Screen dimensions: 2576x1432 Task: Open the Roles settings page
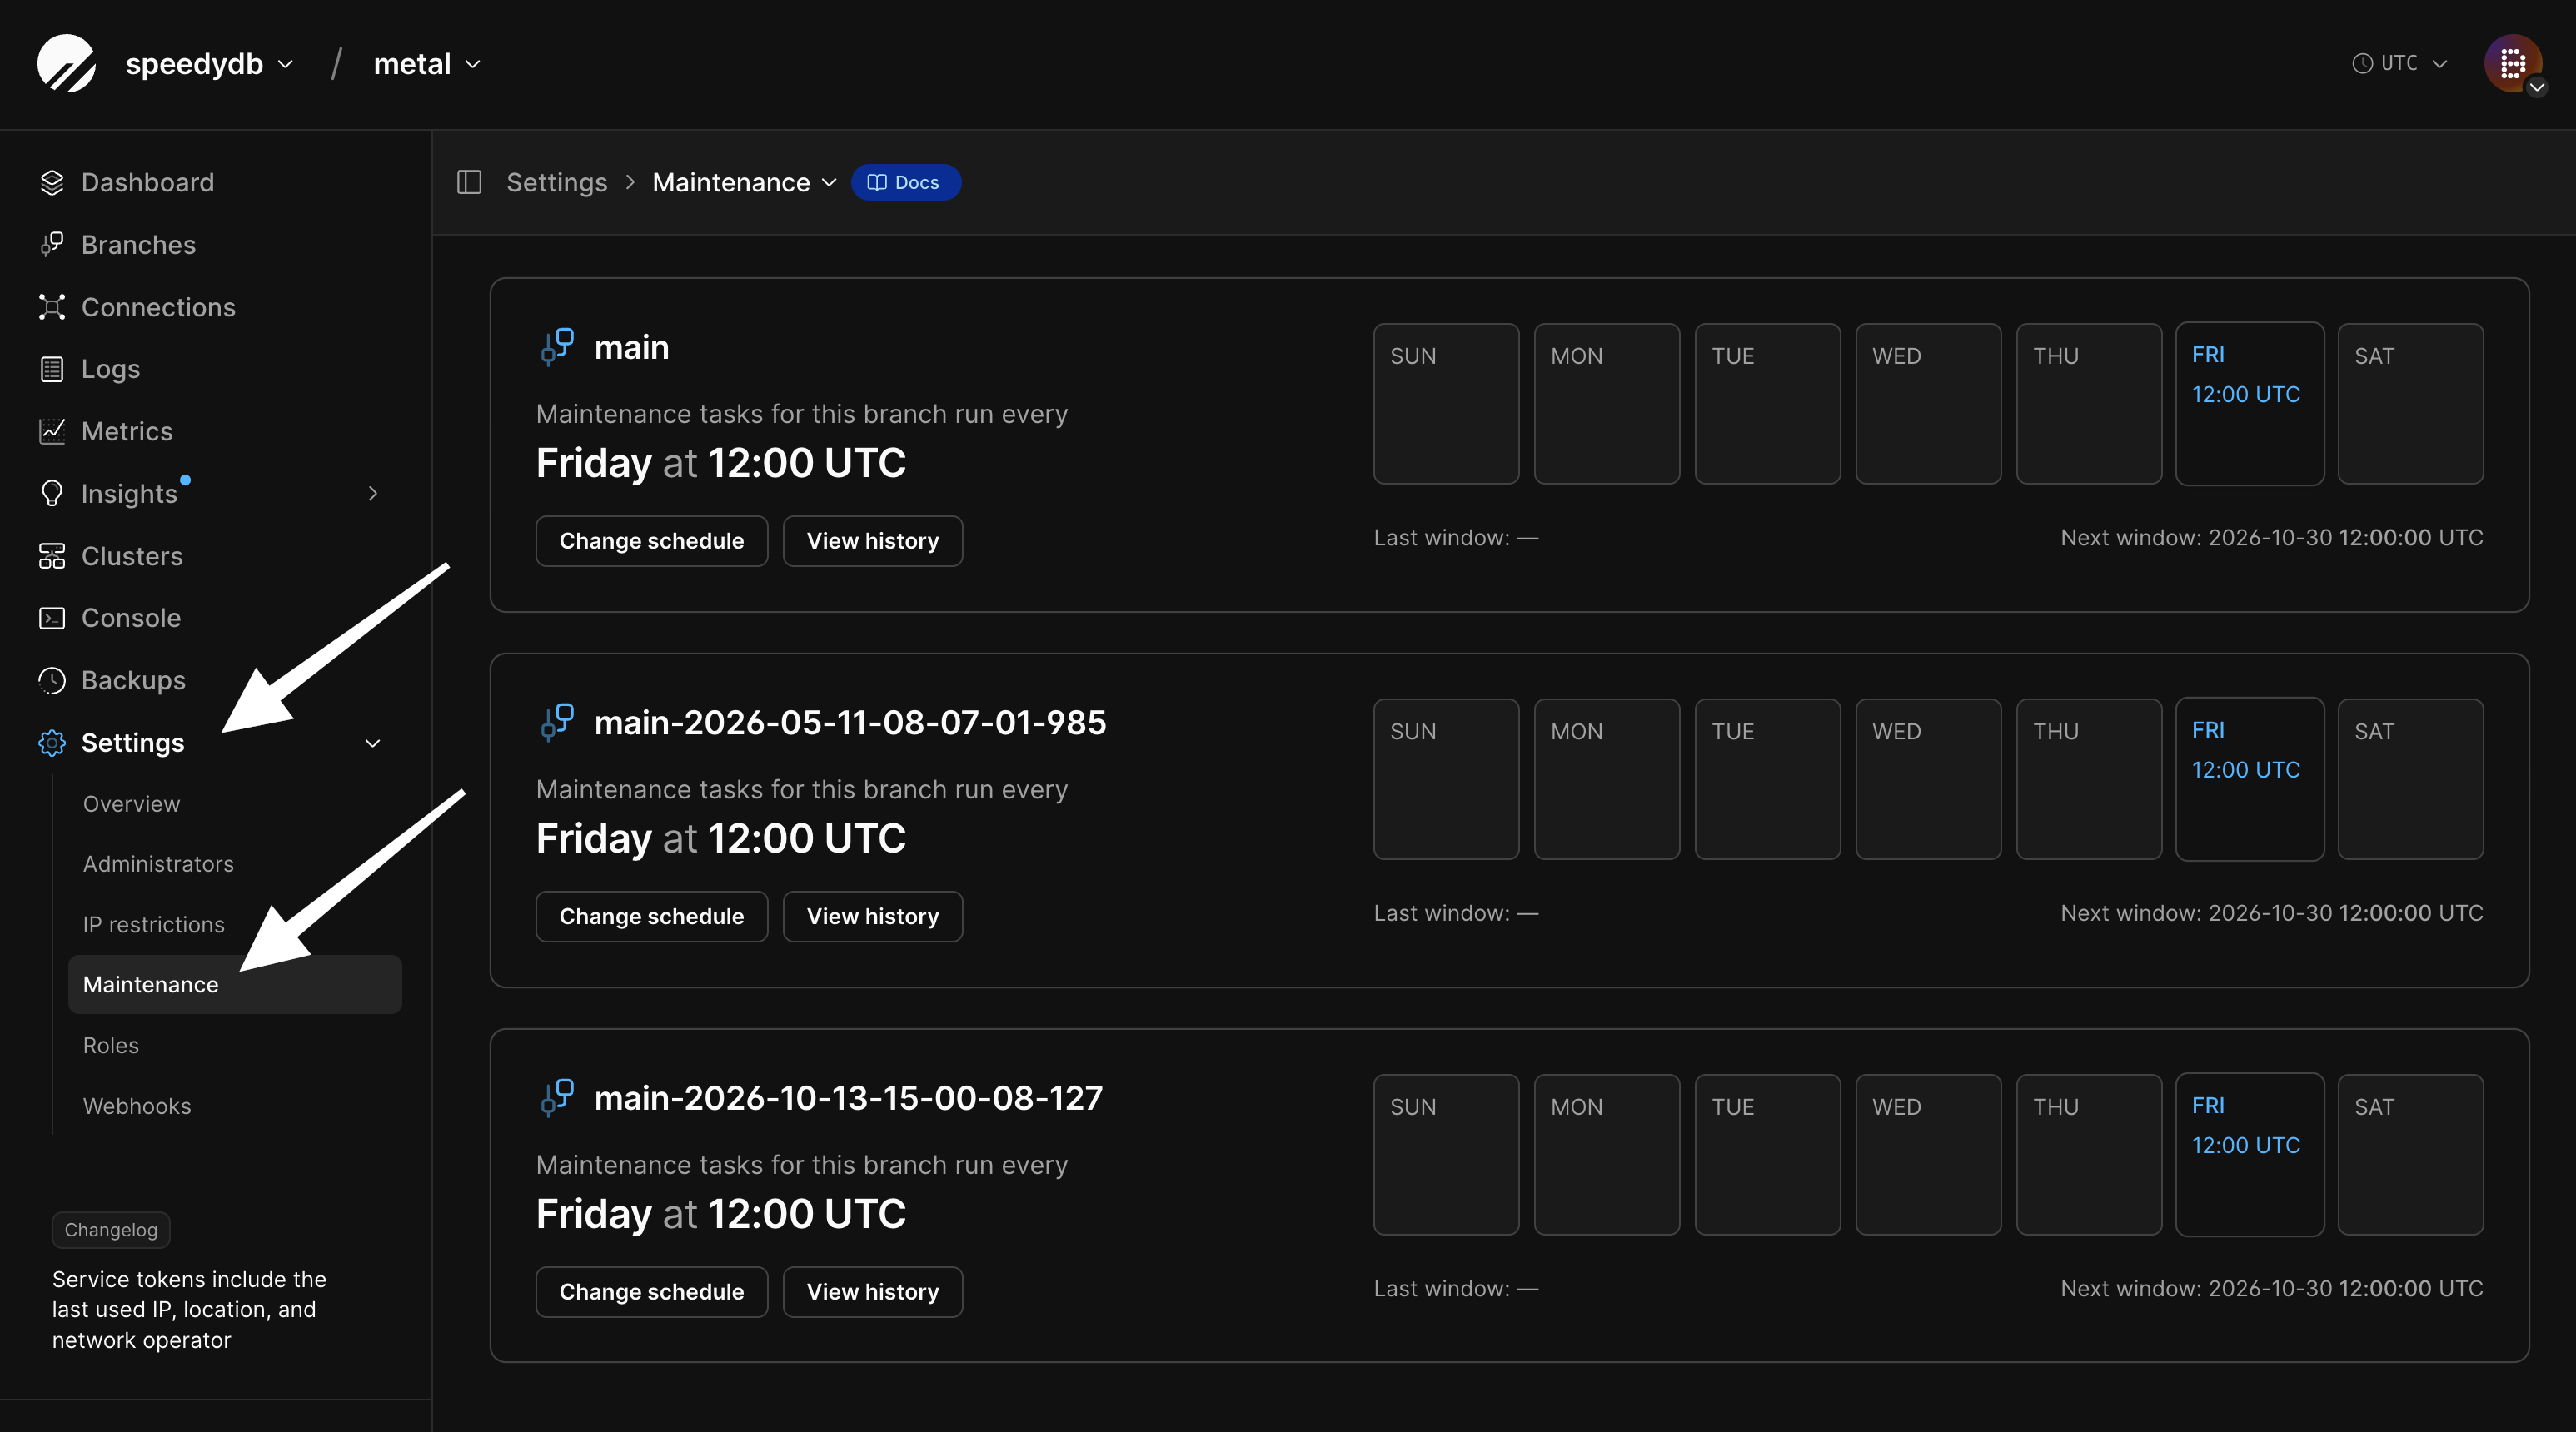(110, 1044)
